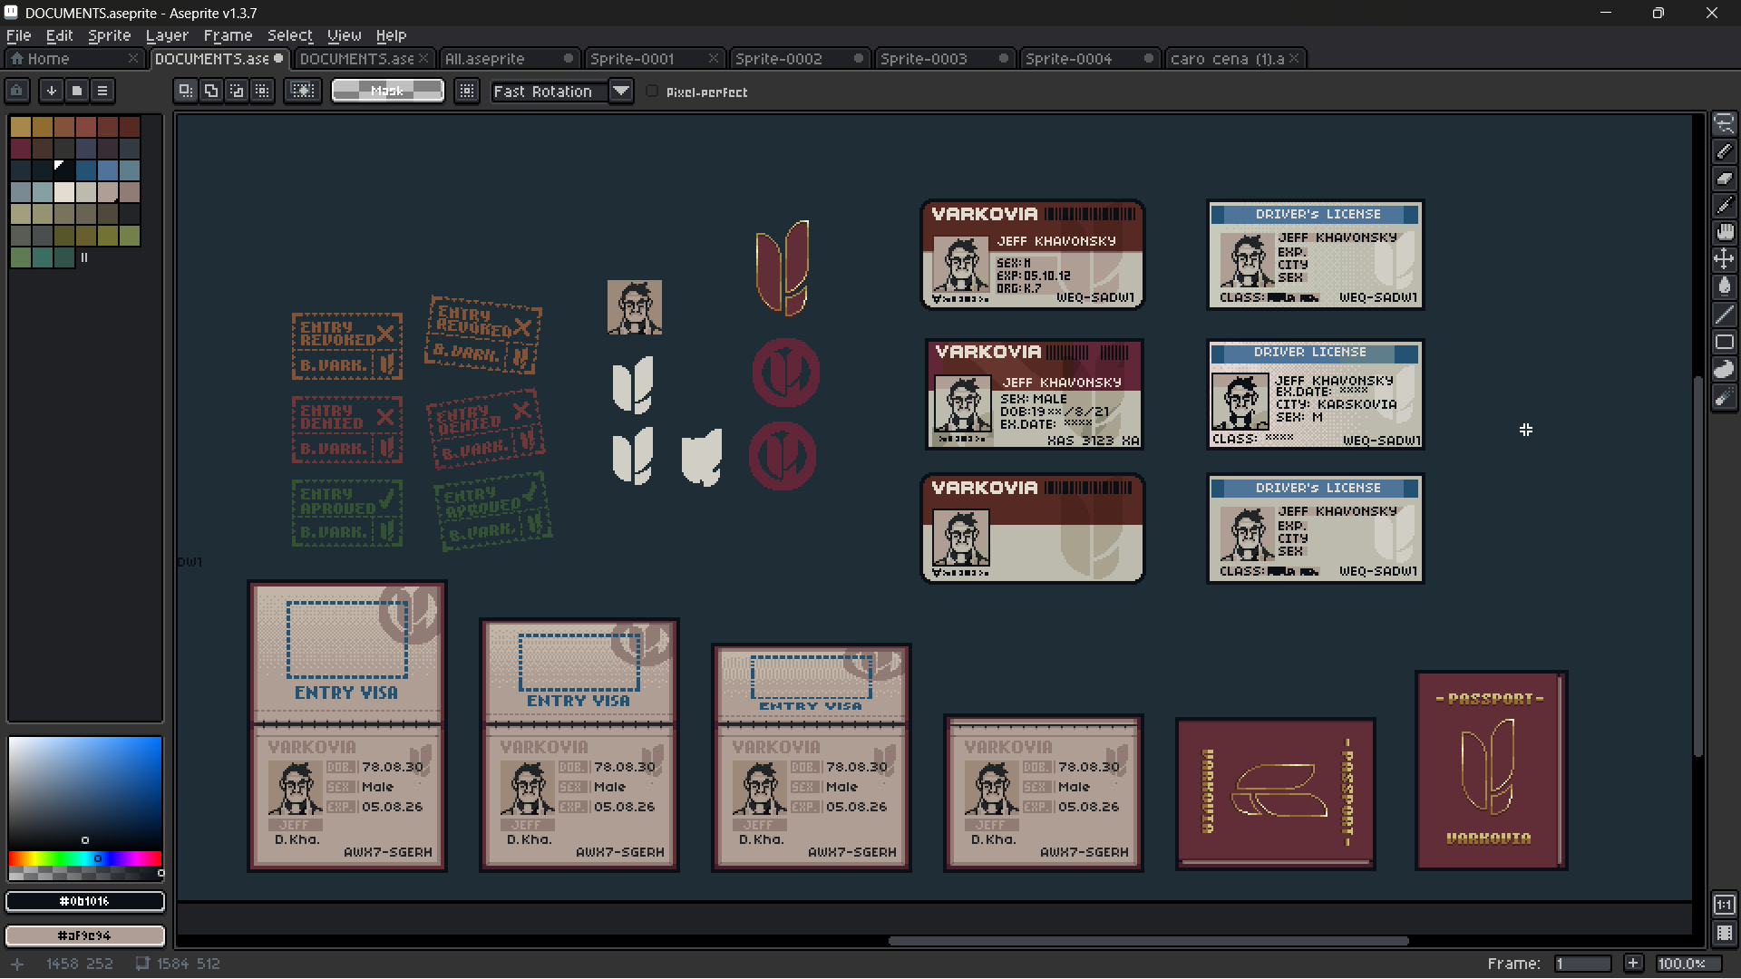Click the Frame number input field

coord(1581,964)
